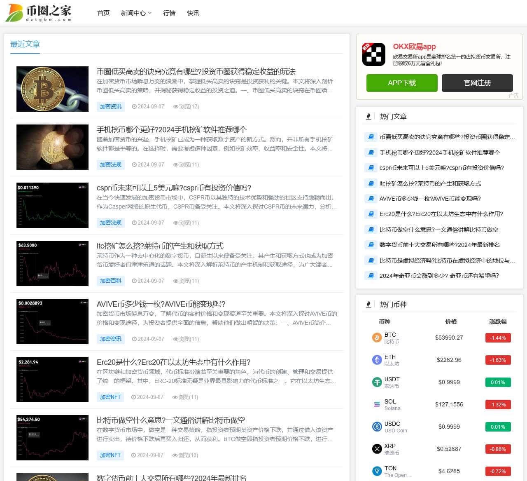Open article Erc20是什么 title in list
The width and height of the screenshot is (527, 481).
click(x=174, y=362)
